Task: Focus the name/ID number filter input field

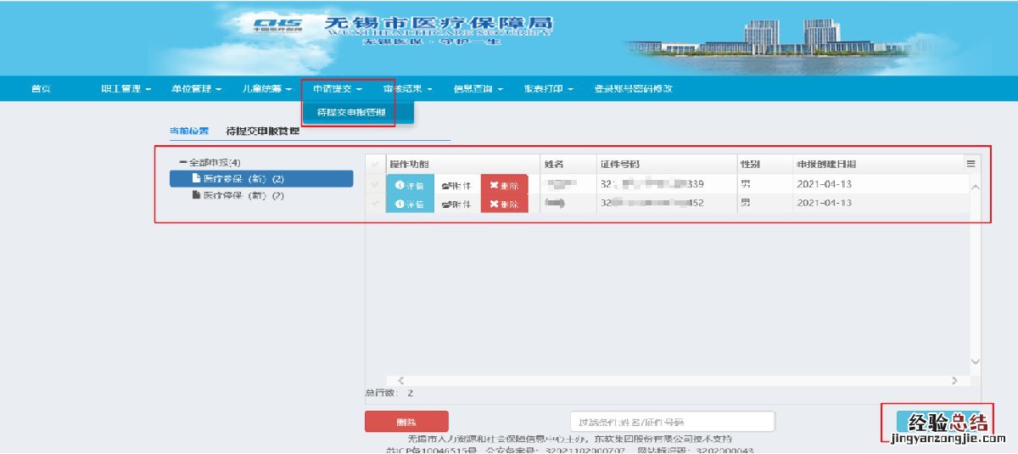Action: point(672,422)
